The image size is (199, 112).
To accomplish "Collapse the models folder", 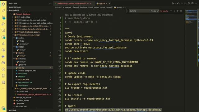I will tap(21, 47).
